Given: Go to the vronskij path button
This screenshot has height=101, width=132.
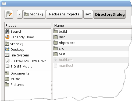Looking at the screenshot, I should [x=34, y=14].
